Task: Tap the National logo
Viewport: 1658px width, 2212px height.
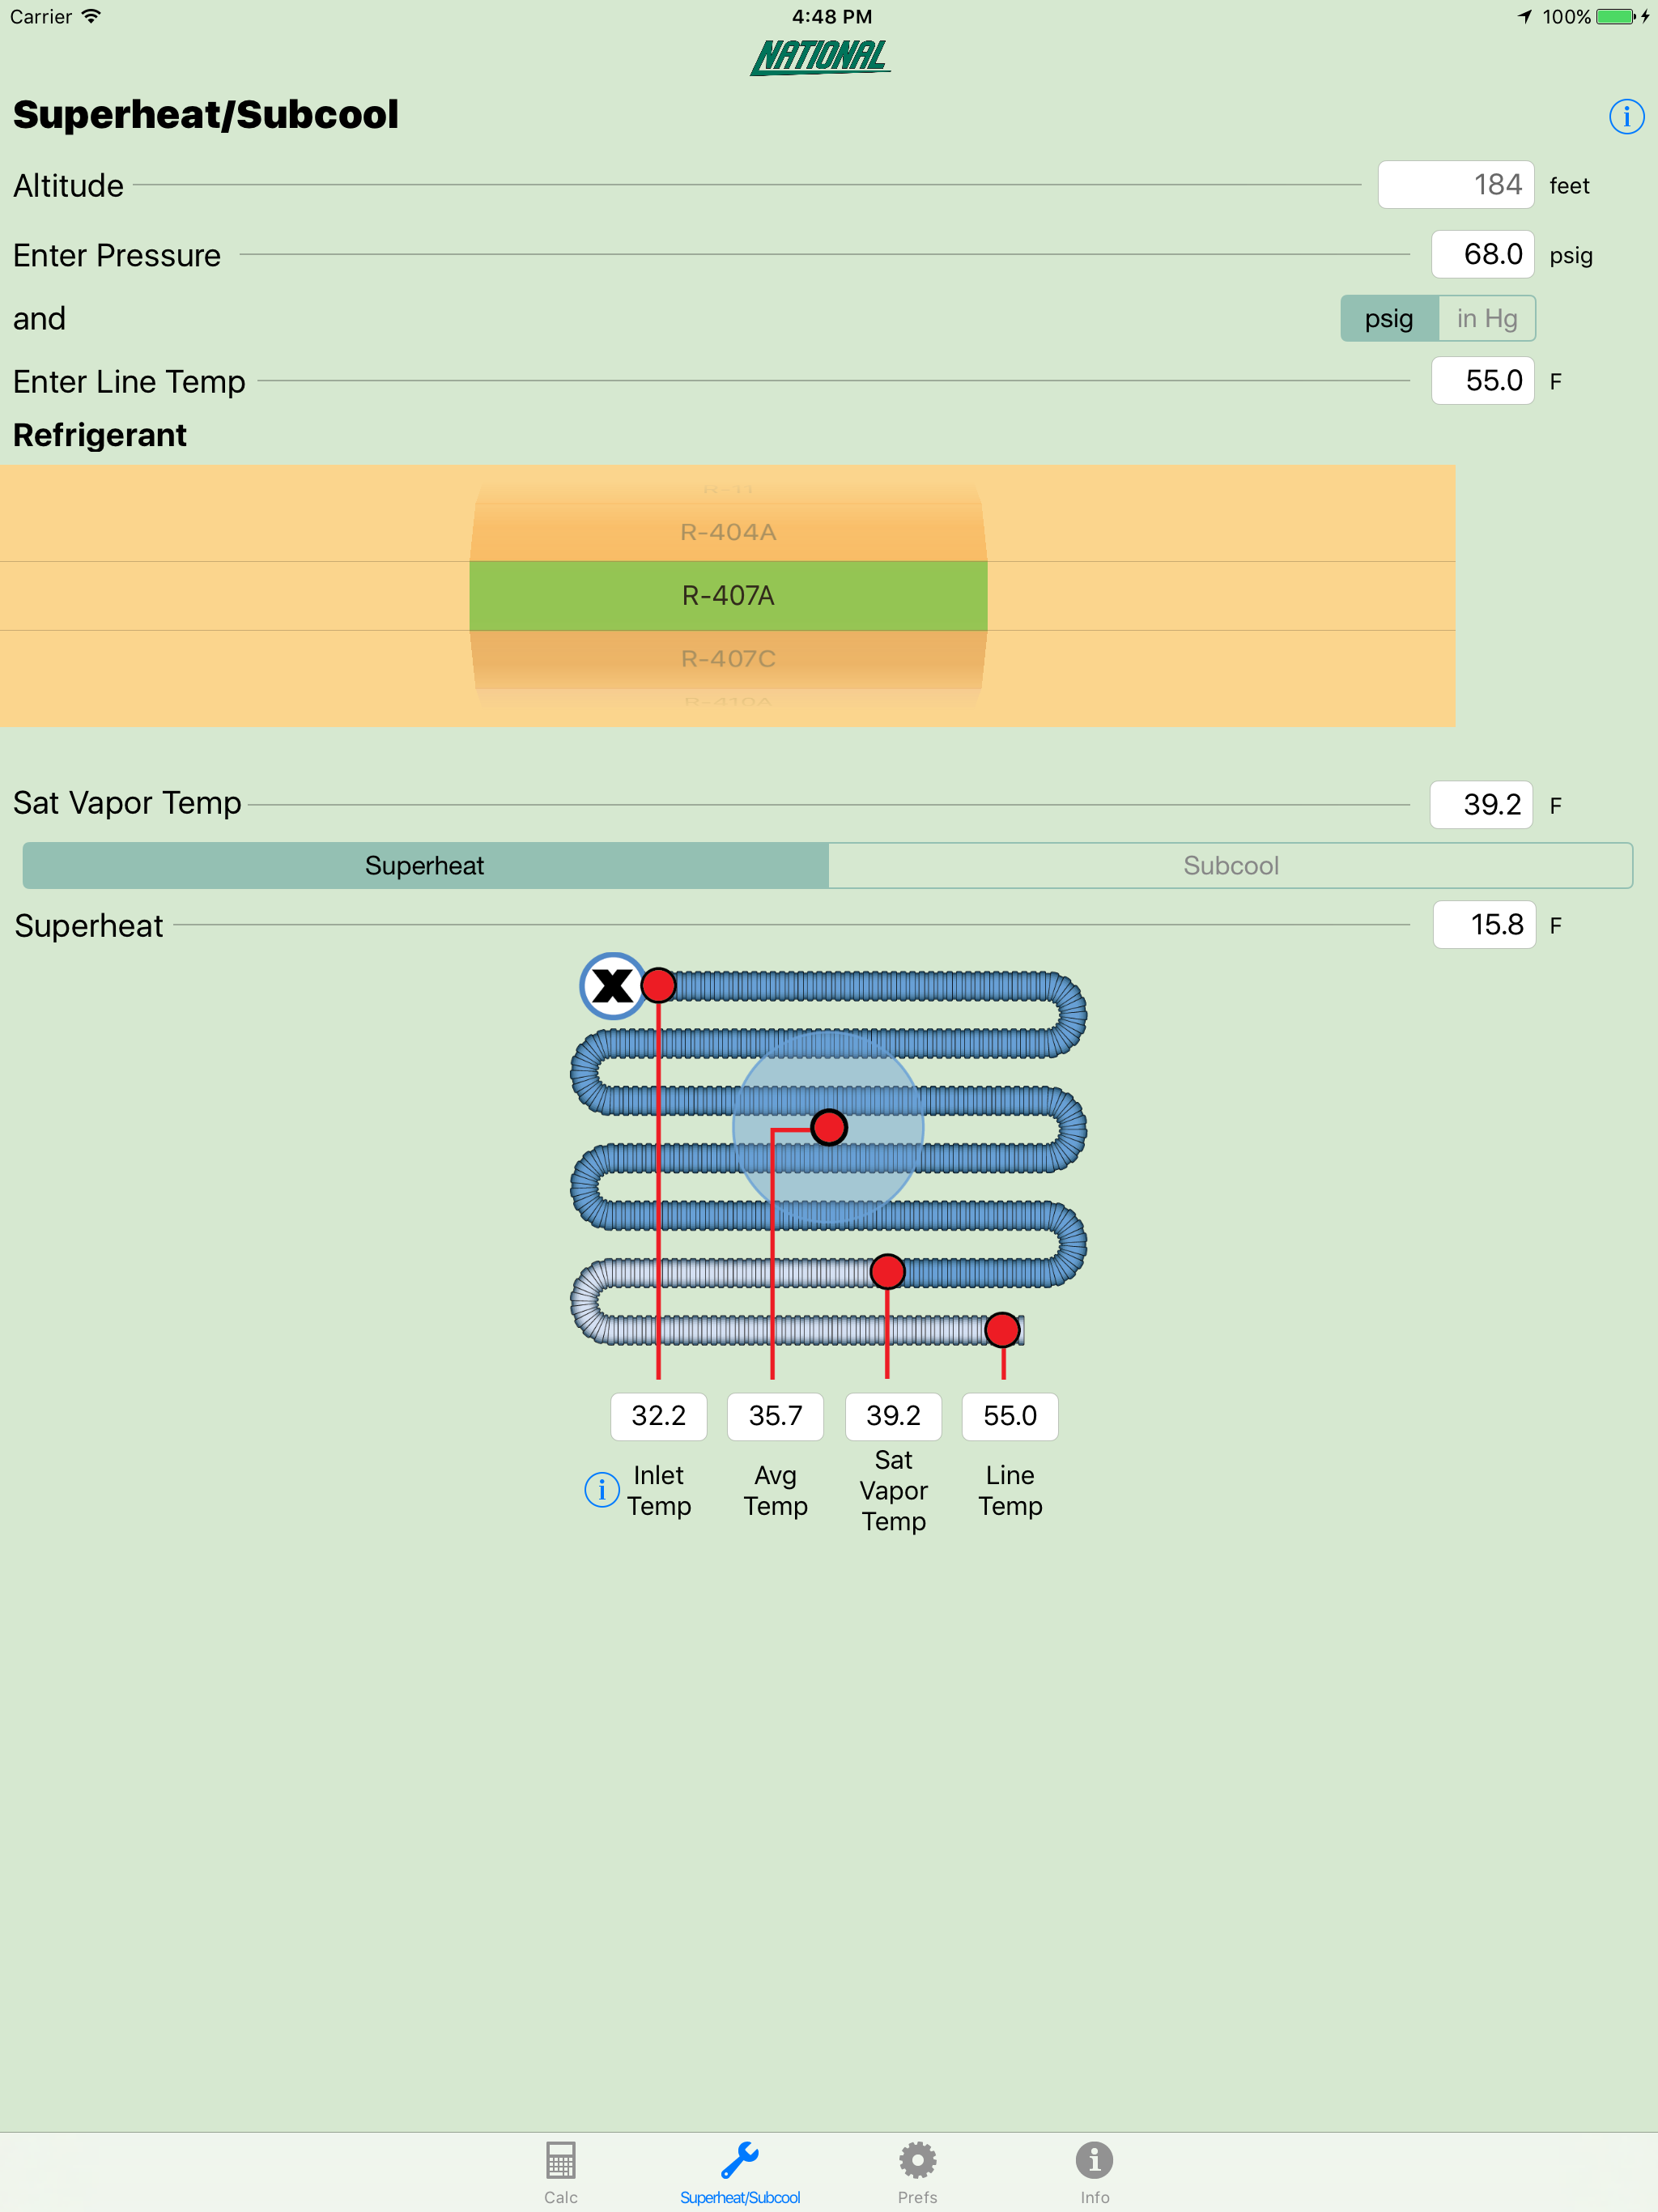Action: coord(820,57)
